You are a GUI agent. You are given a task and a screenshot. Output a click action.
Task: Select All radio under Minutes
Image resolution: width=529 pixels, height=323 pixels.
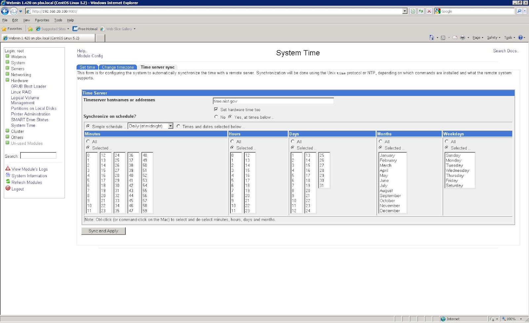point(88,141)
